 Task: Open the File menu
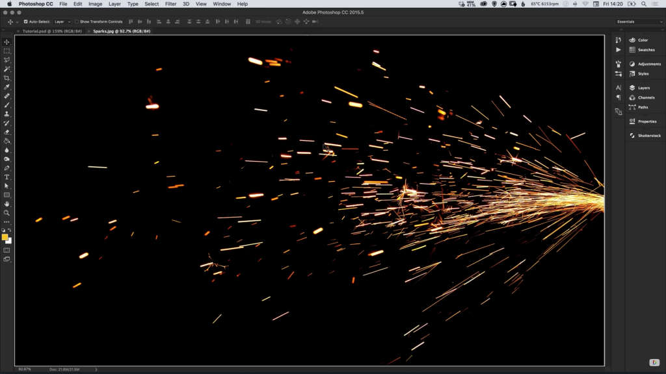pyautogui.click(x=63, y=4)
